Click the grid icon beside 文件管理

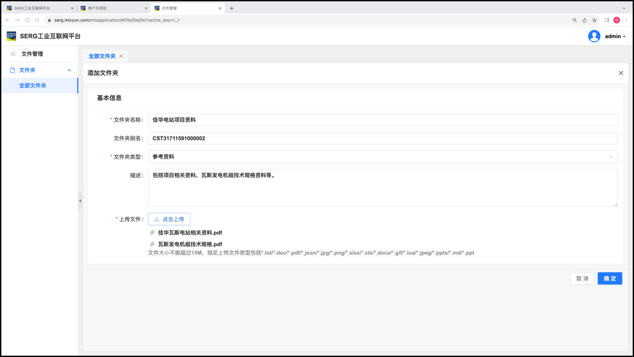[x=13, y=54]
